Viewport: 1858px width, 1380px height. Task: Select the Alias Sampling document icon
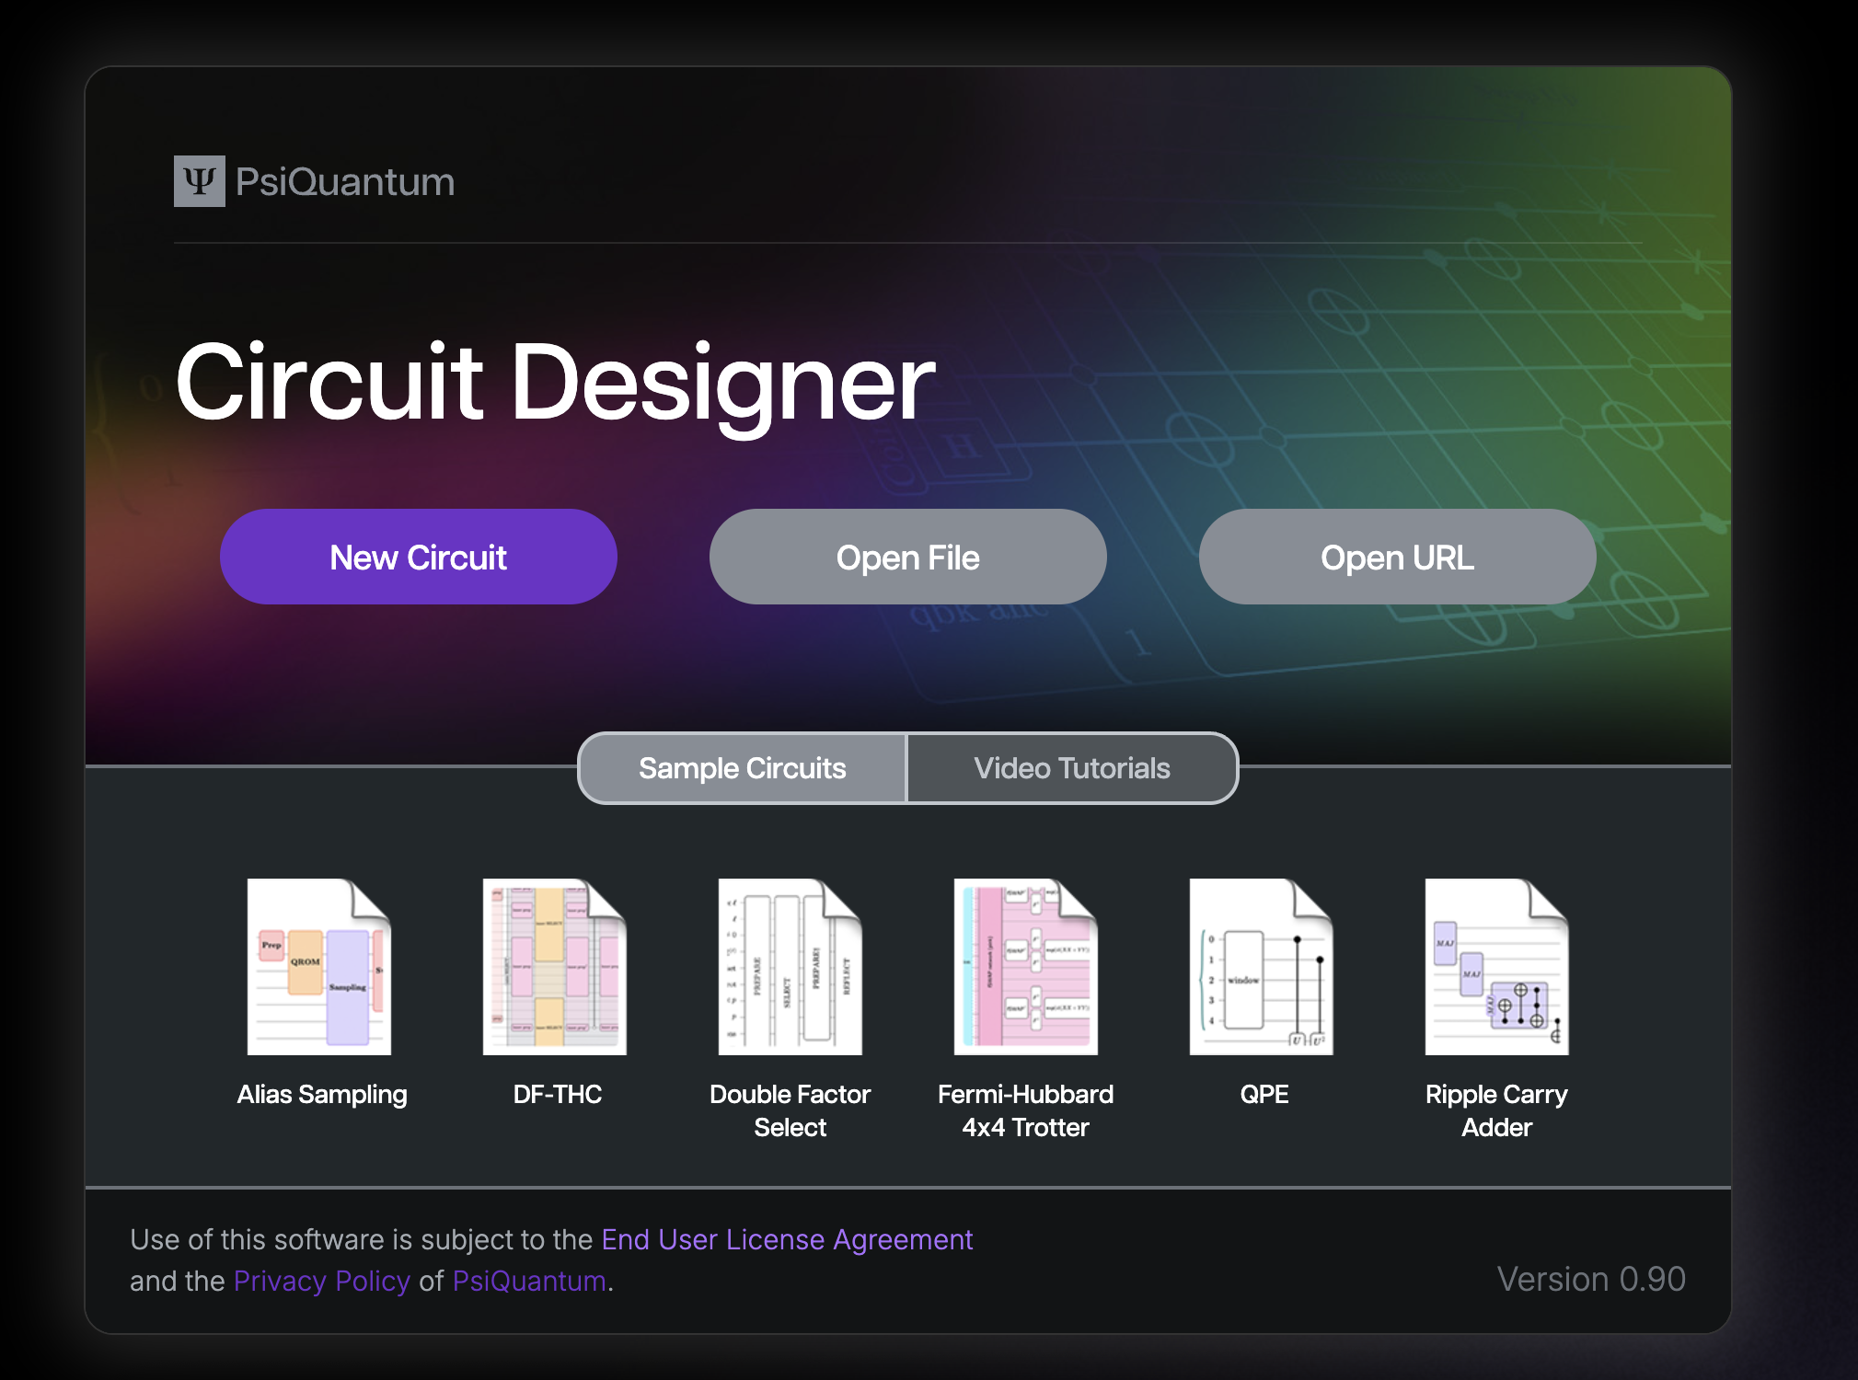tap(321, 971)
